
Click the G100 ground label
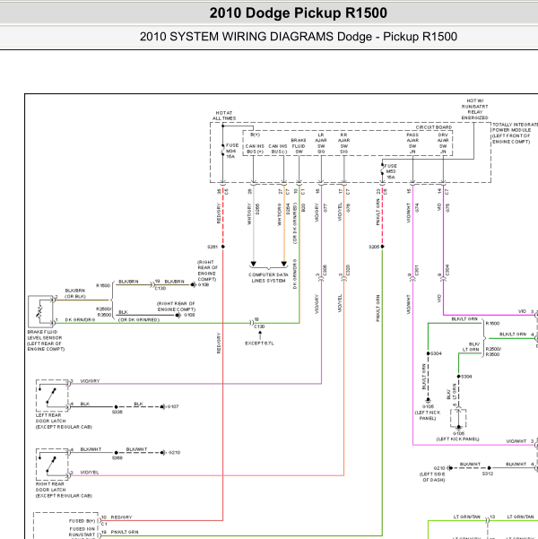pyautogui.click(x=189, y=315)
